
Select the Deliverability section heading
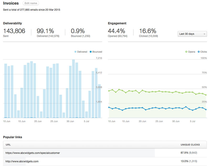coord(12,23)
